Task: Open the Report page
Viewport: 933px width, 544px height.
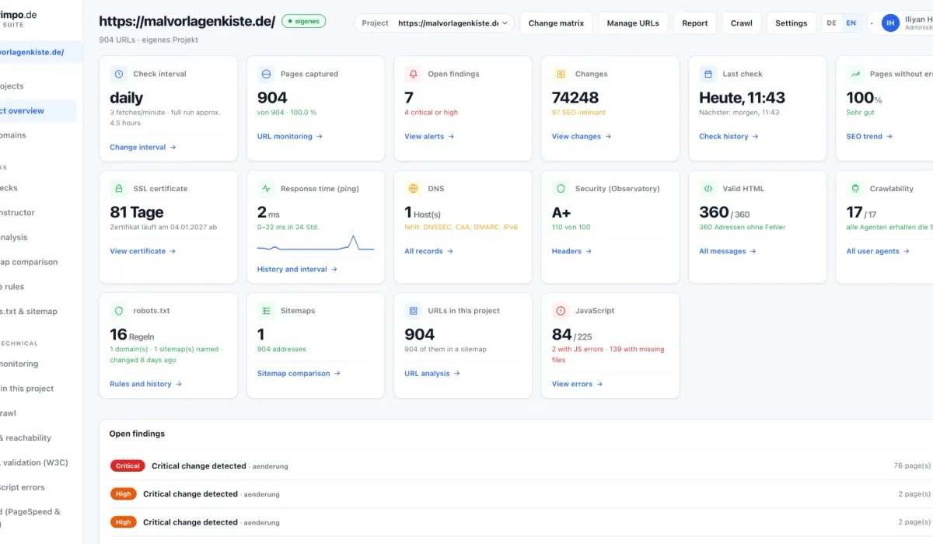Action: coord(695,23)
